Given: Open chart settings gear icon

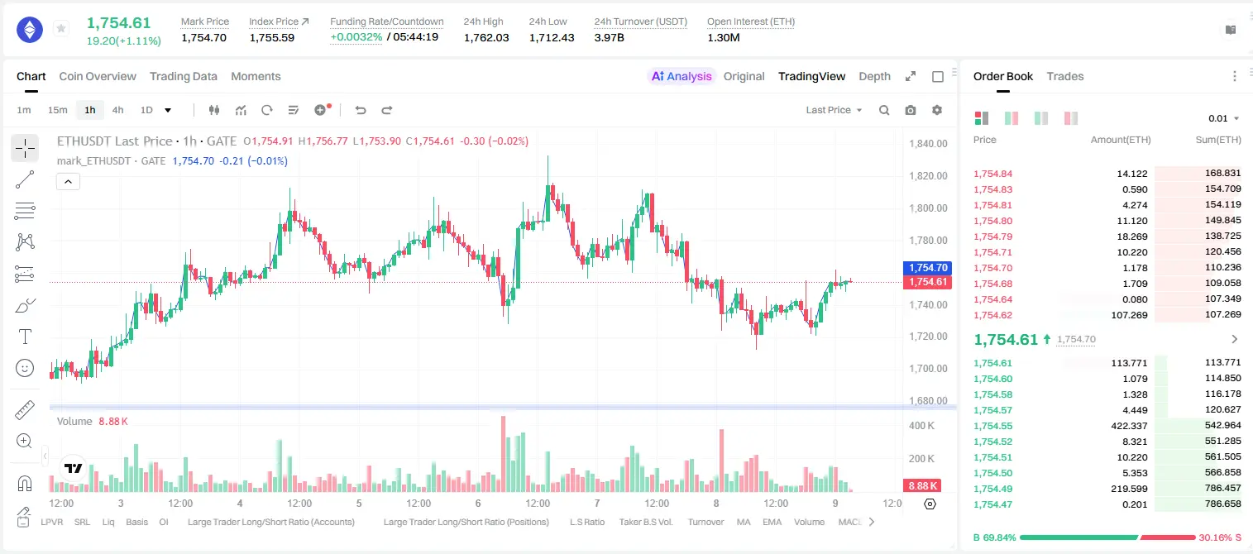Looking at the screenshot, I should click(x=937, y=110).
